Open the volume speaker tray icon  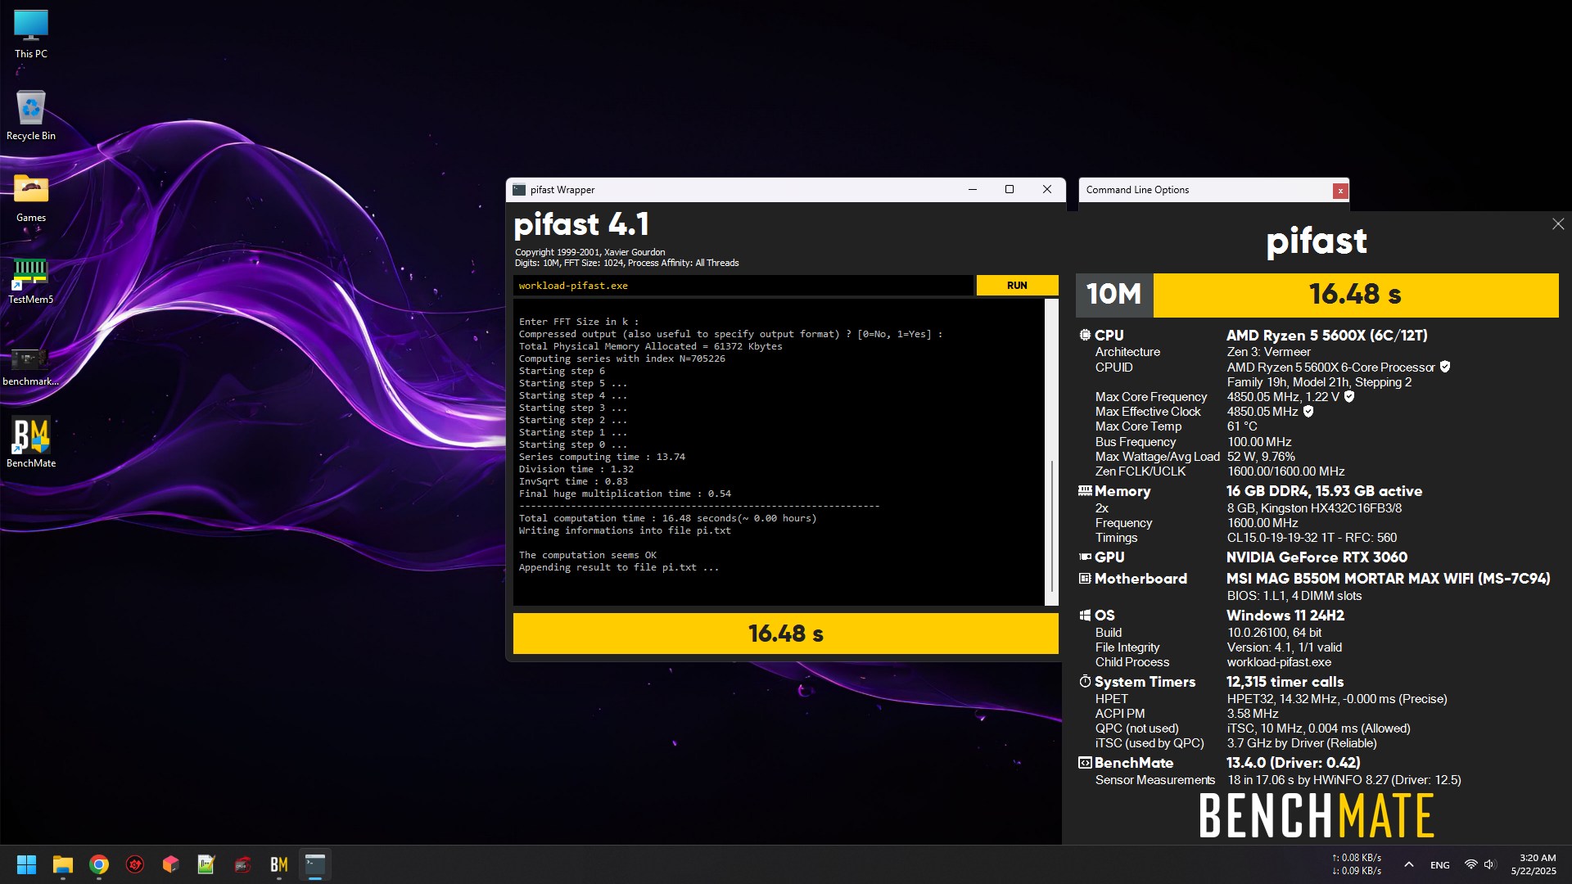tap(1489, 864)
